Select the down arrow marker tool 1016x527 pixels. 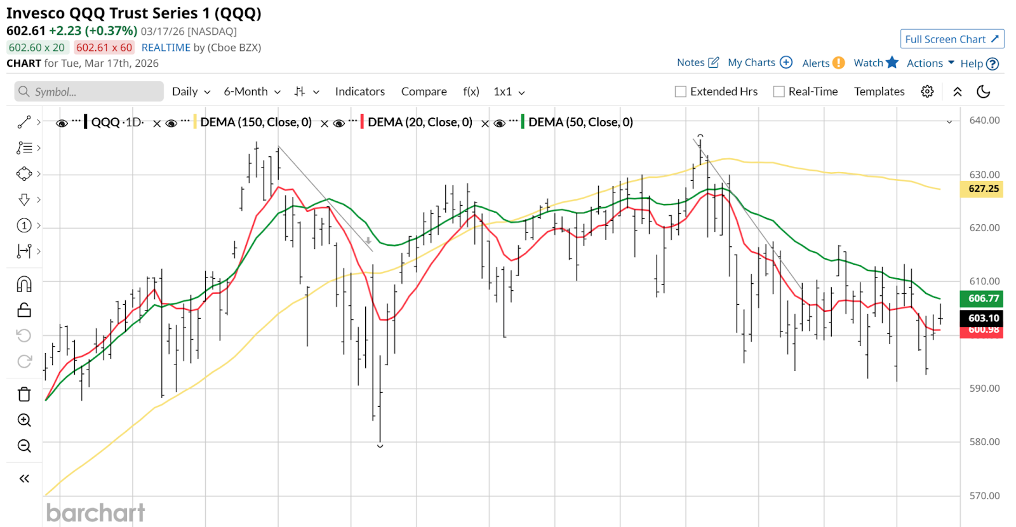pos(24,200)
